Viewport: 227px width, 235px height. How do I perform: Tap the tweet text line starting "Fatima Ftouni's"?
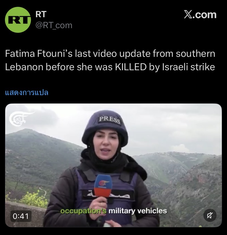[110, 54]
